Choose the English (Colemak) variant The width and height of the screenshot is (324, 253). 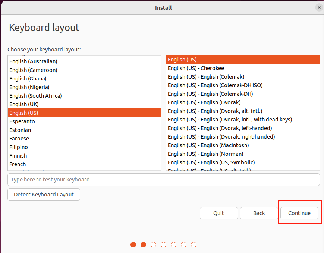pyautogui.click(x=206, y=77)
